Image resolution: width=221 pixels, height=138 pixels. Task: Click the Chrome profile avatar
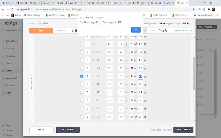pos(213,9)
